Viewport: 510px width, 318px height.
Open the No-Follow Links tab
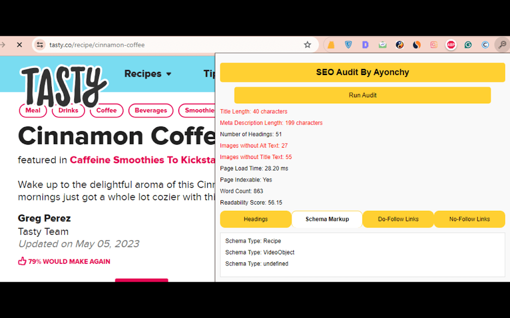469,219
